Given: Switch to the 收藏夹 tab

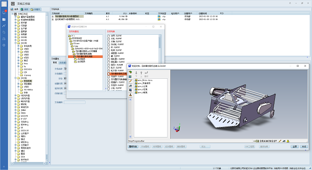Looking at the screenshot, I should point(35,9).
